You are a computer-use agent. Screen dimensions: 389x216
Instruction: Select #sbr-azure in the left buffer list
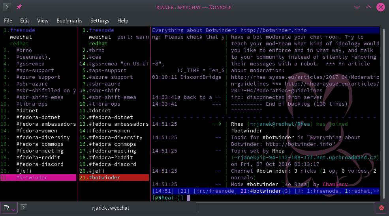click(x=32, y=84)
